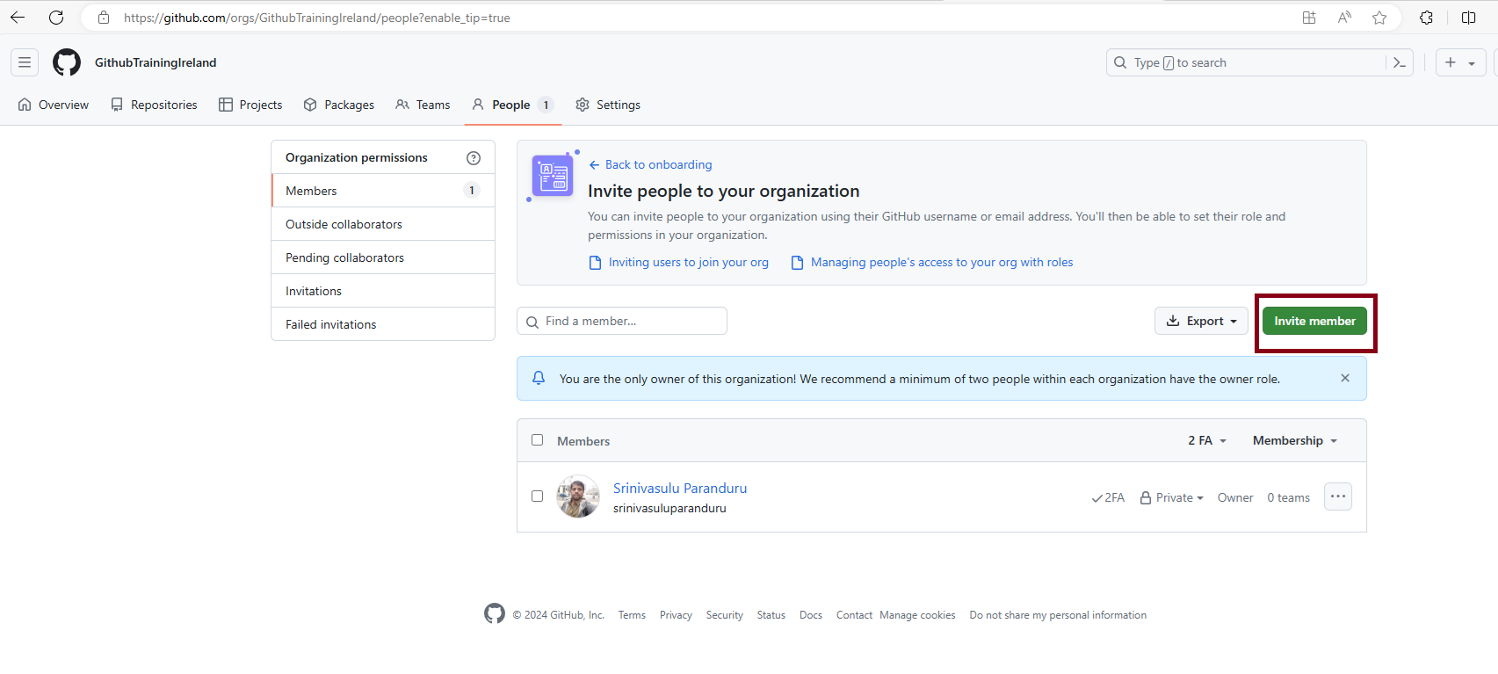Open the command palette icon

tap(1400, 62)
